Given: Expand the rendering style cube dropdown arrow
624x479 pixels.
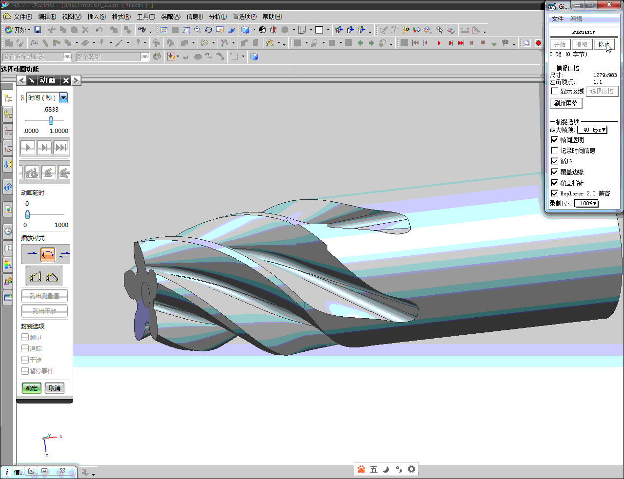Looking at the screenshot, I should [x=254, y=30].
